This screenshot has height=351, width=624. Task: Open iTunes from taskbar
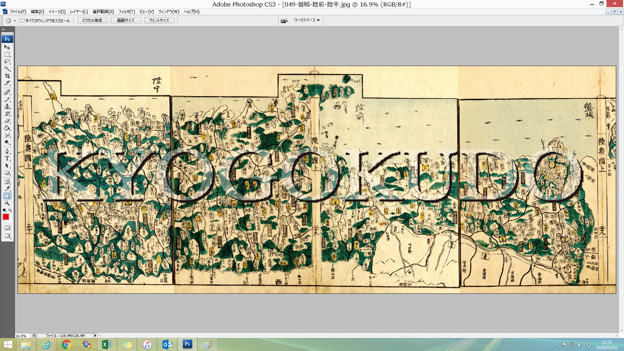pos(147,345)
